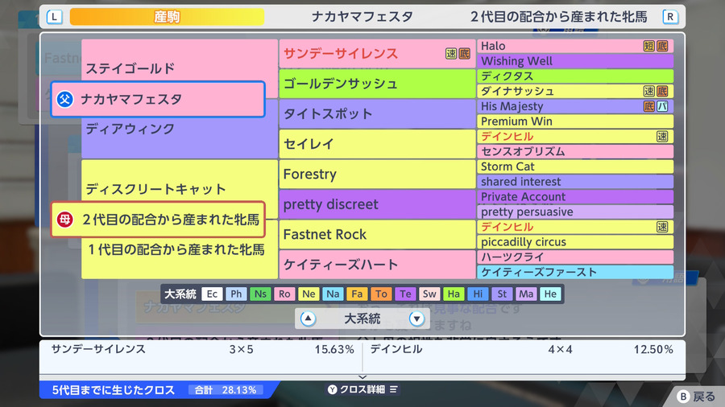Click ディアウィンク in the pedigree
The width and height of the screenshot is (725, 407).
(130, 129)
